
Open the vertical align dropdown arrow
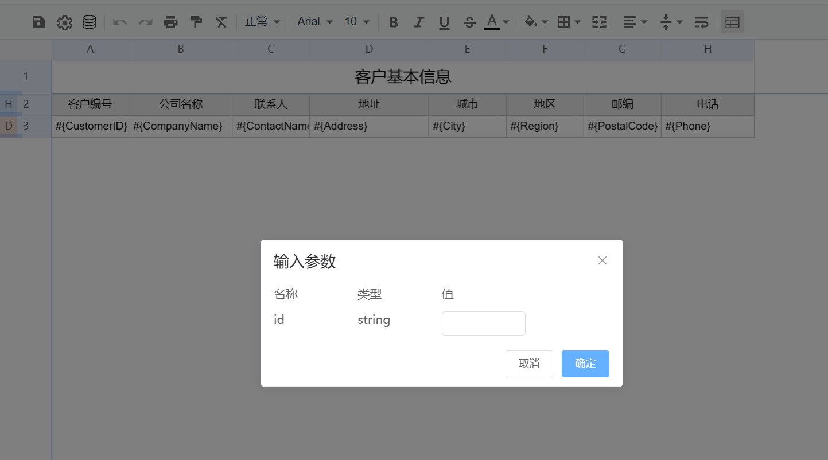click(679, 22)
